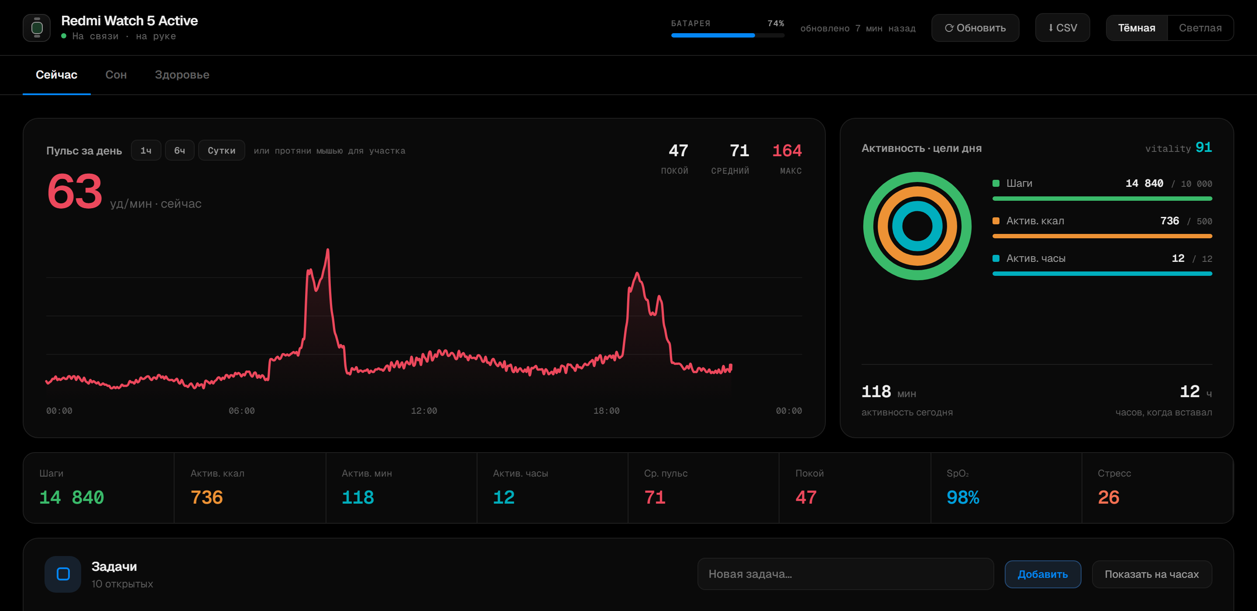This screenshot has width=1257, height=611.
Task: Click the 118 мин активность сегодня value
Action: (889, 392)
